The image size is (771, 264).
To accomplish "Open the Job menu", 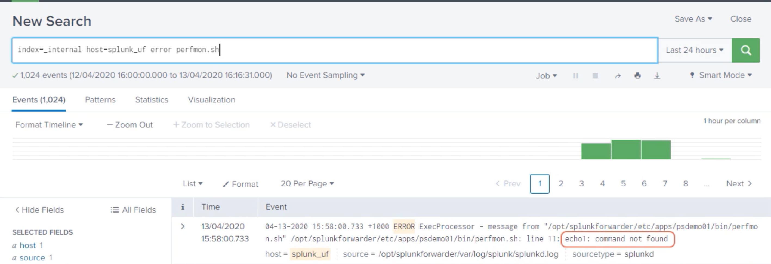I will pos(546,76).
